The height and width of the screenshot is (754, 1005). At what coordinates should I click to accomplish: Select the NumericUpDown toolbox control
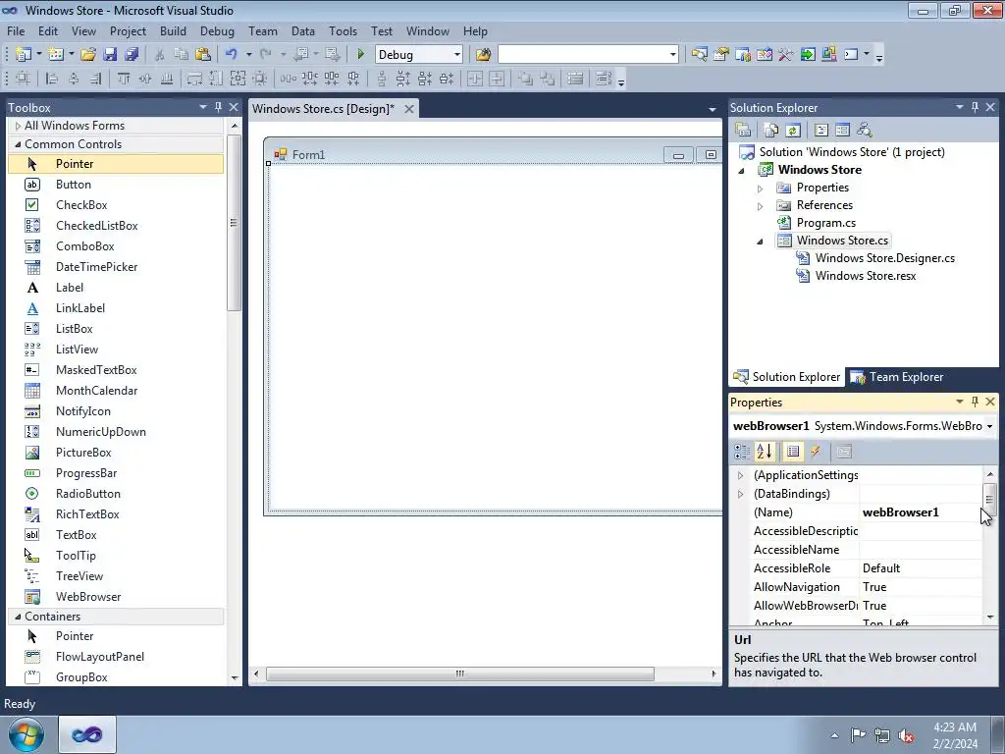[x=116, y=432]
